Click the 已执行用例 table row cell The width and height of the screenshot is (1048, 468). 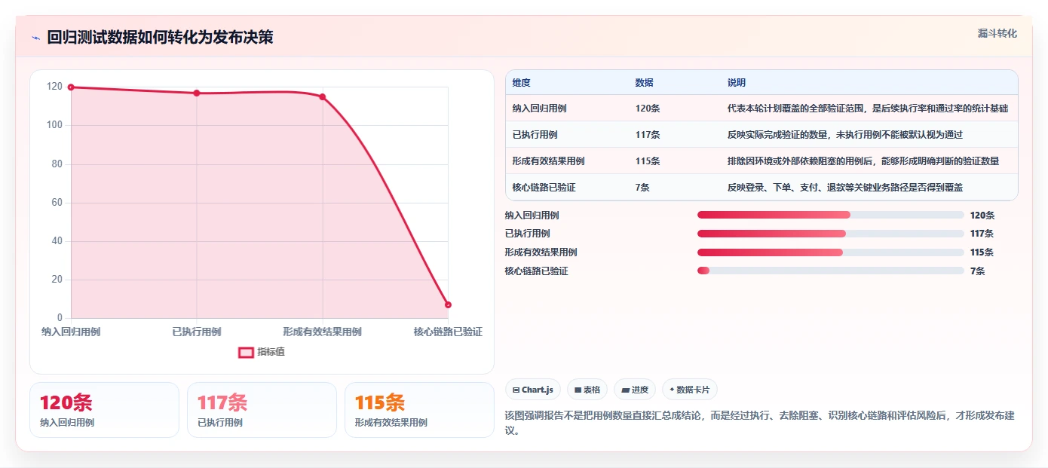(535, 135)
